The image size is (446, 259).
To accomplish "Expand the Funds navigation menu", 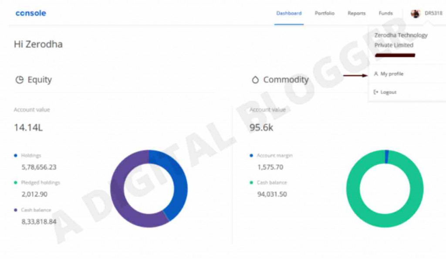I will 385,14.
